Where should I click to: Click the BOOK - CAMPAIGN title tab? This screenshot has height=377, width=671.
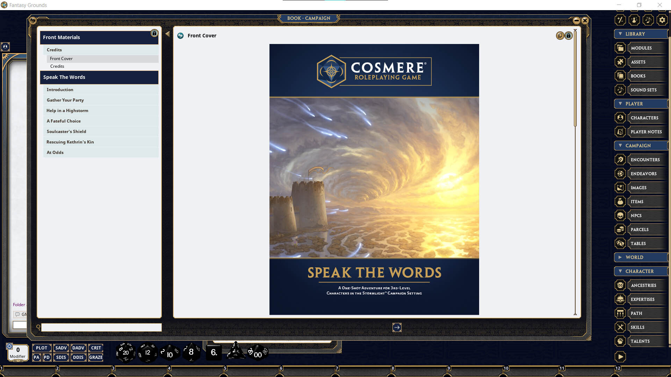308,18
